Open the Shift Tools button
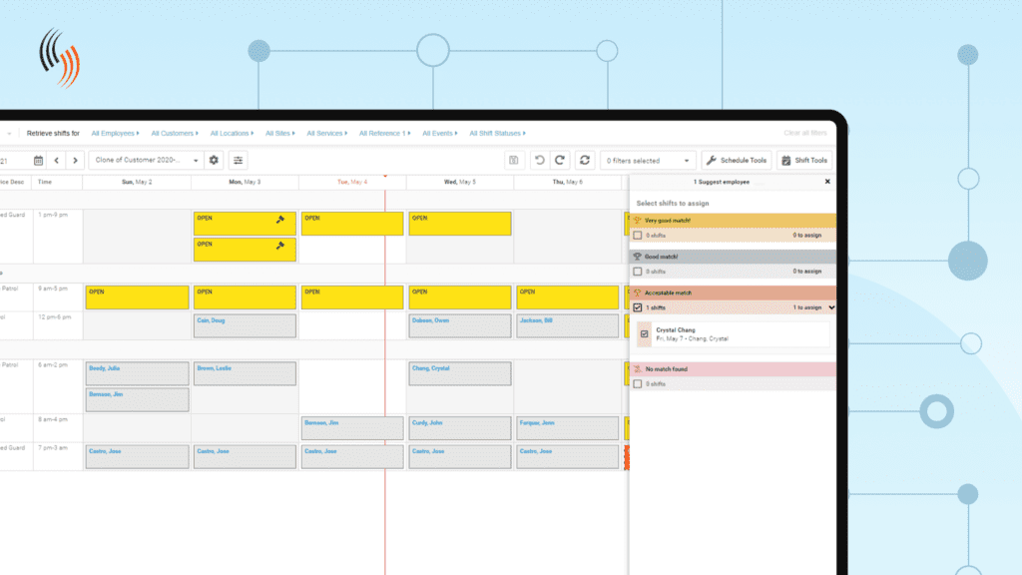The image size is (1022, 575). 805,161
